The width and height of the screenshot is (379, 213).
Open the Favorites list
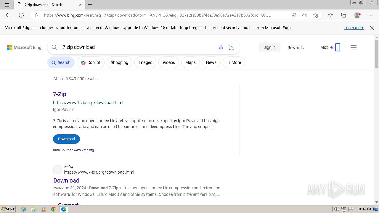330,15
